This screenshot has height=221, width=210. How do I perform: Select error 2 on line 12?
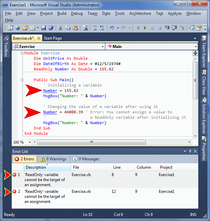click(x=105, y=197)
